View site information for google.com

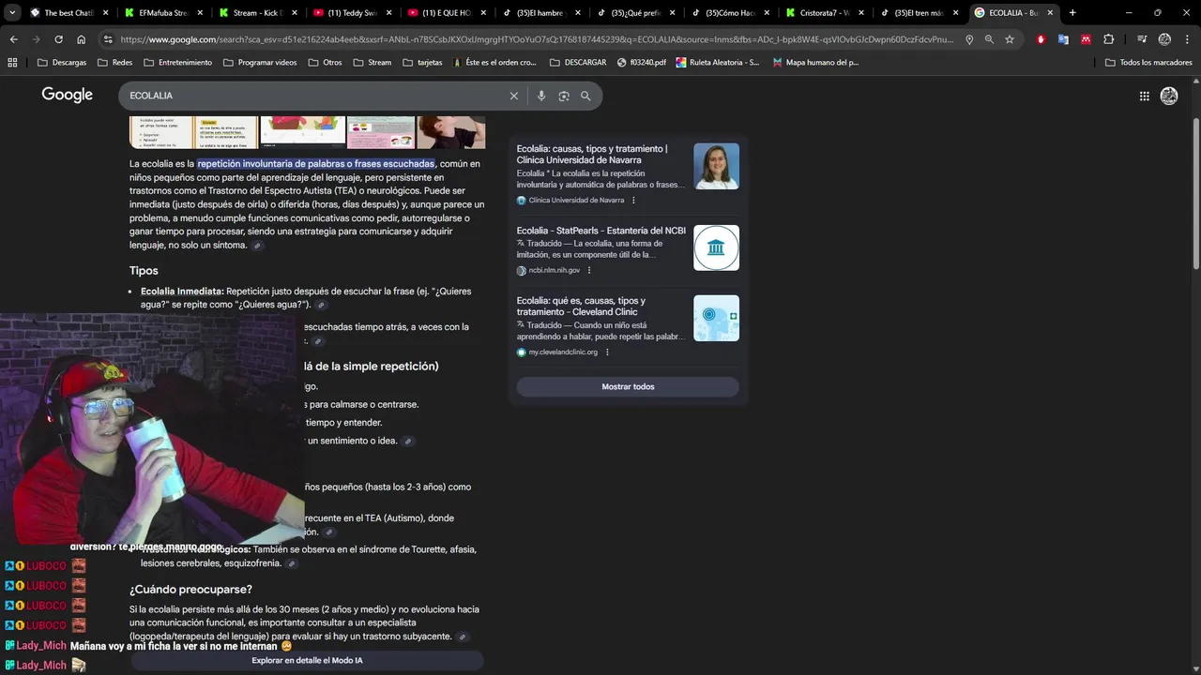[x=108, y=39]
